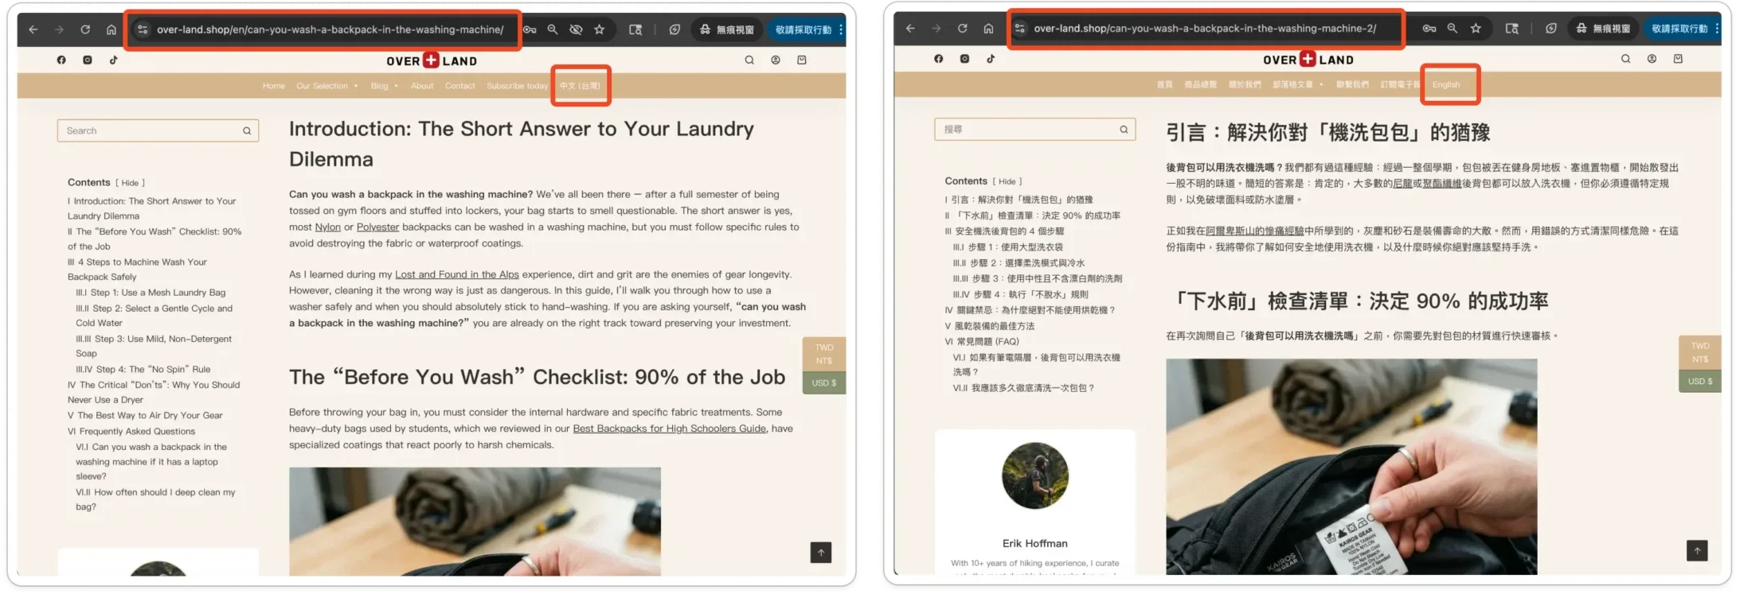Click the OVER LAND logo on English page
The width and height of the screenshot is (1740, 594).
(432, 60)
